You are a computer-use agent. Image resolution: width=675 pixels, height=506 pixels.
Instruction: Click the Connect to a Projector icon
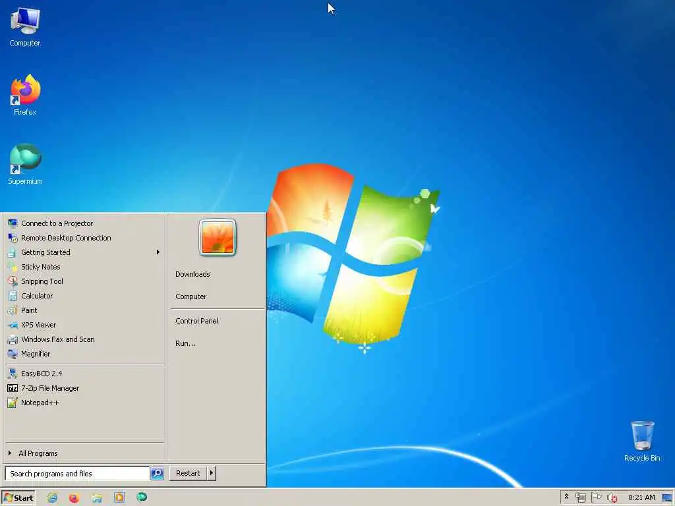tap(12, 223)
